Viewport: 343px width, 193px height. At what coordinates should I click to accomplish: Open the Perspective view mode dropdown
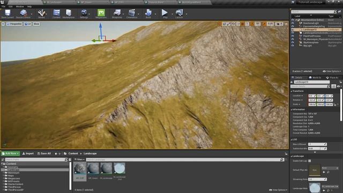click(14, 24)
